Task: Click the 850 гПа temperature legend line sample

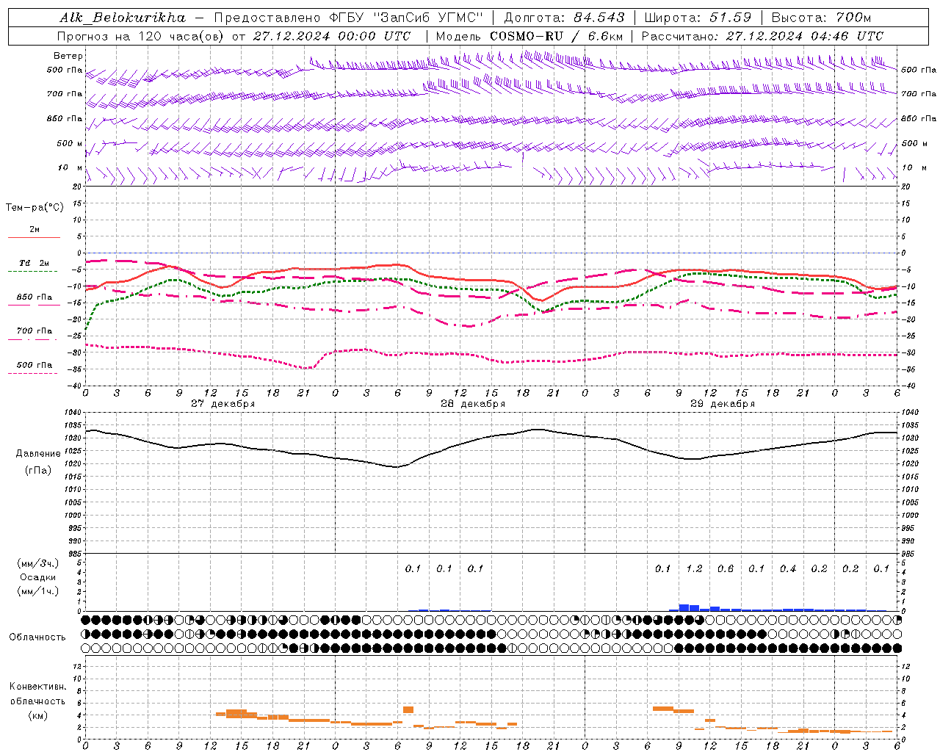Action: tap(32, 305)
